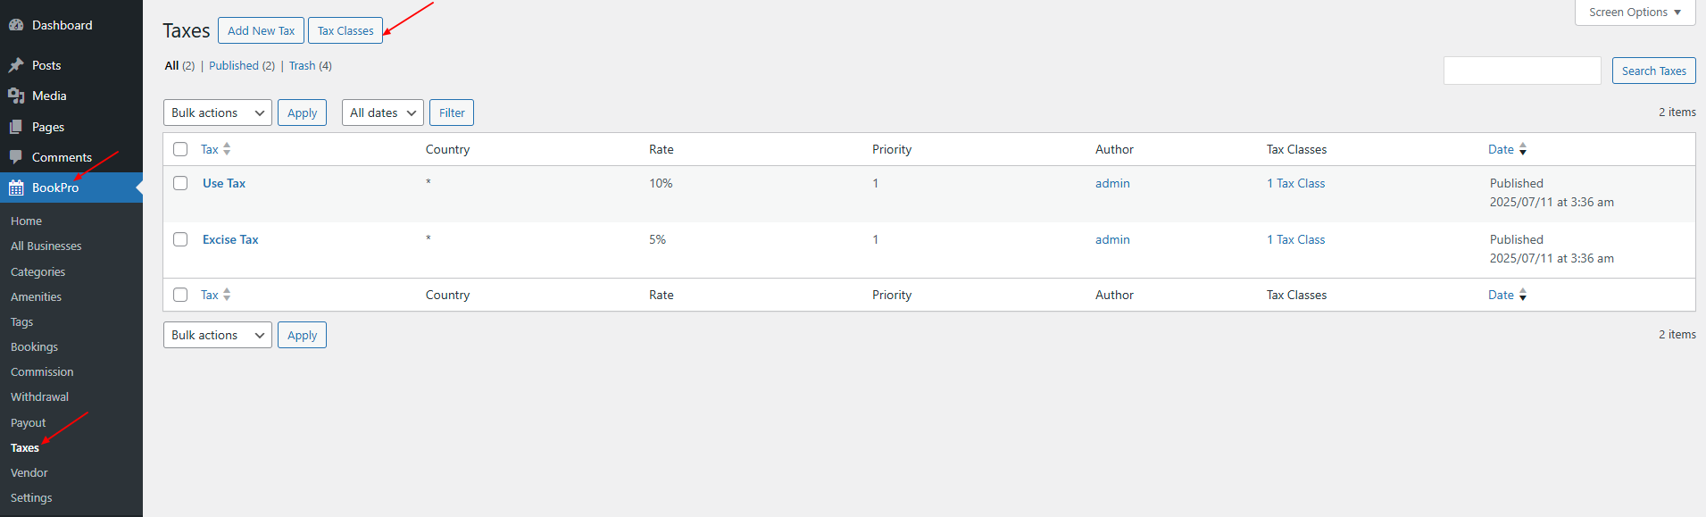This screenshot has width=1706, height=517.
Task: Go to the Commission submenu item
Action: click(42, 371)
